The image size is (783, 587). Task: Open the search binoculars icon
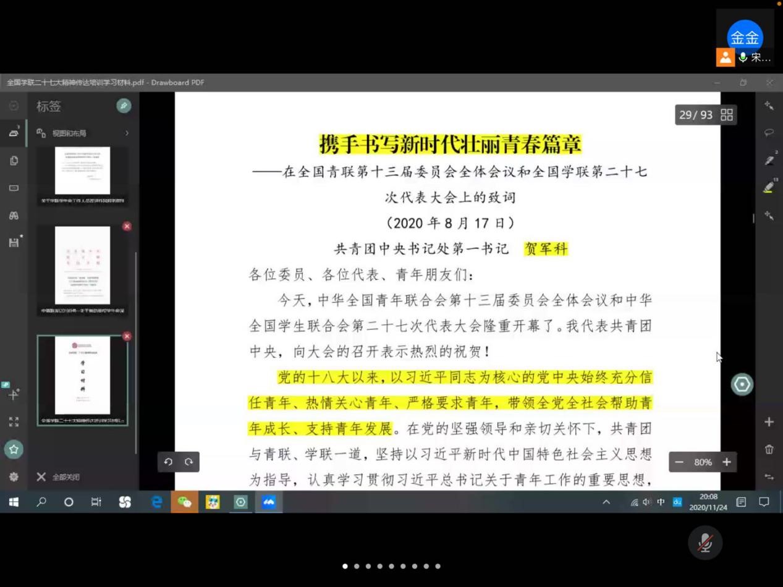click(14, 216)
